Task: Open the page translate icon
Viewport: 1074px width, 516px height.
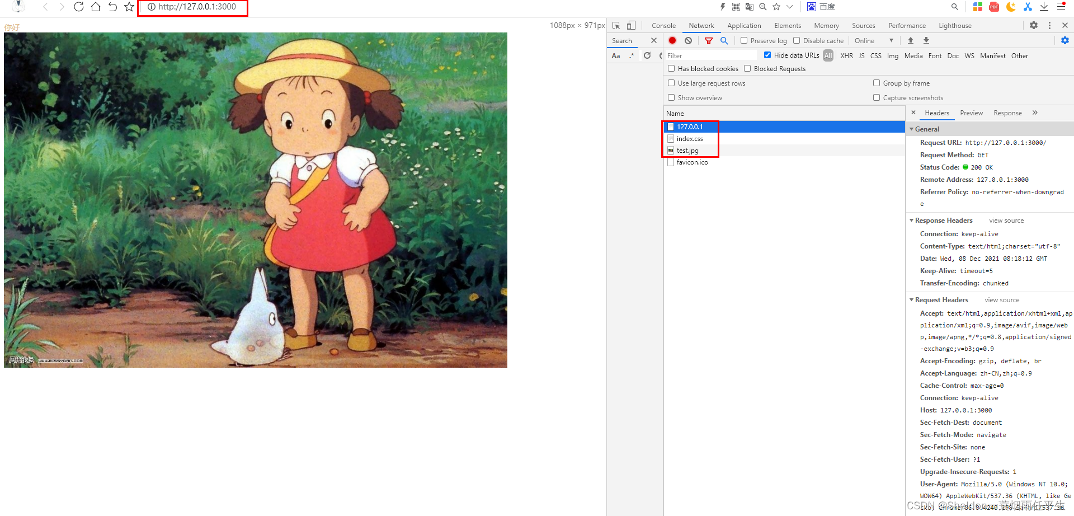Action: coord(750,7)
